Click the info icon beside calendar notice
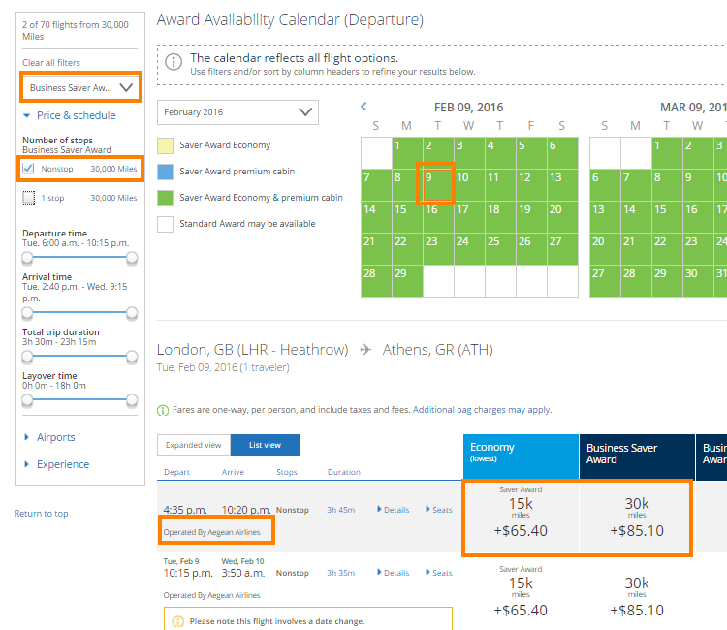 tap(174, 62)
